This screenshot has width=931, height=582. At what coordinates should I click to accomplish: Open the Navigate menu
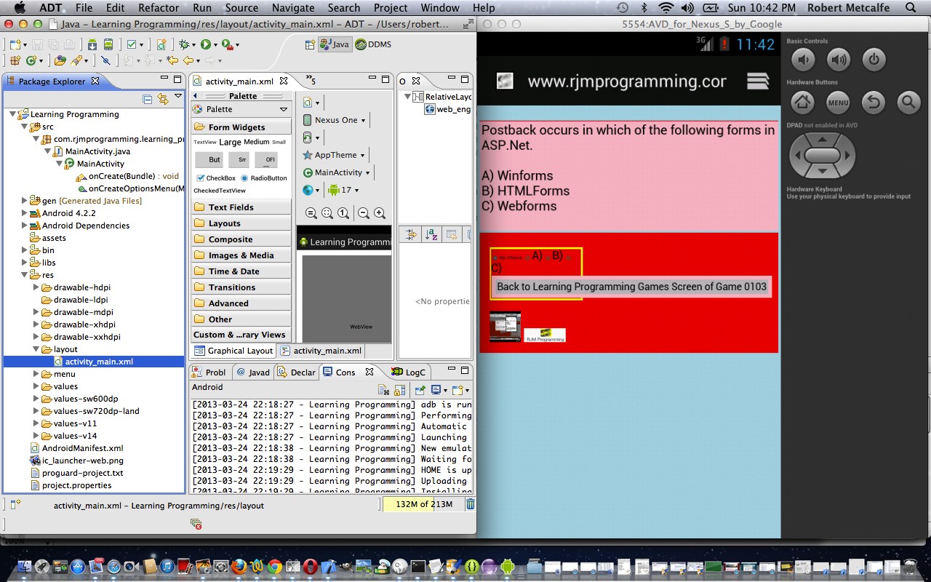295,8
